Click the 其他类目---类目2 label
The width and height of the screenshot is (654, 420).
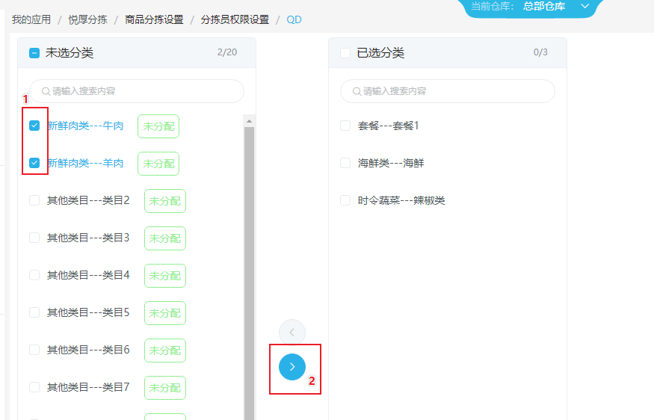88,200
